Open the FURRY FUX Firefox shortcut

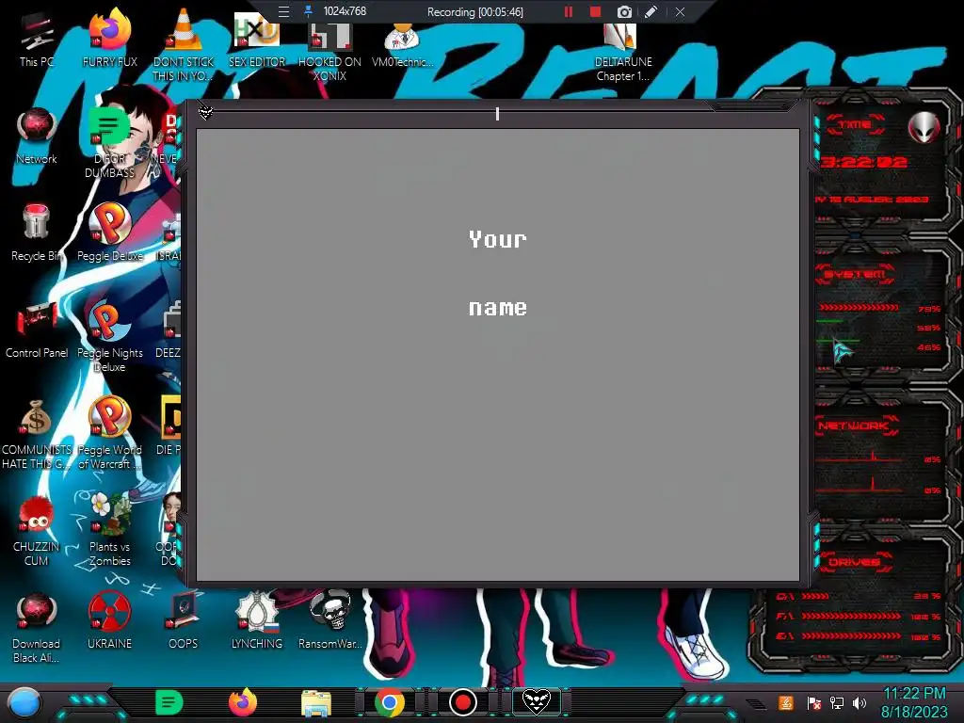(x=109, y=38)
